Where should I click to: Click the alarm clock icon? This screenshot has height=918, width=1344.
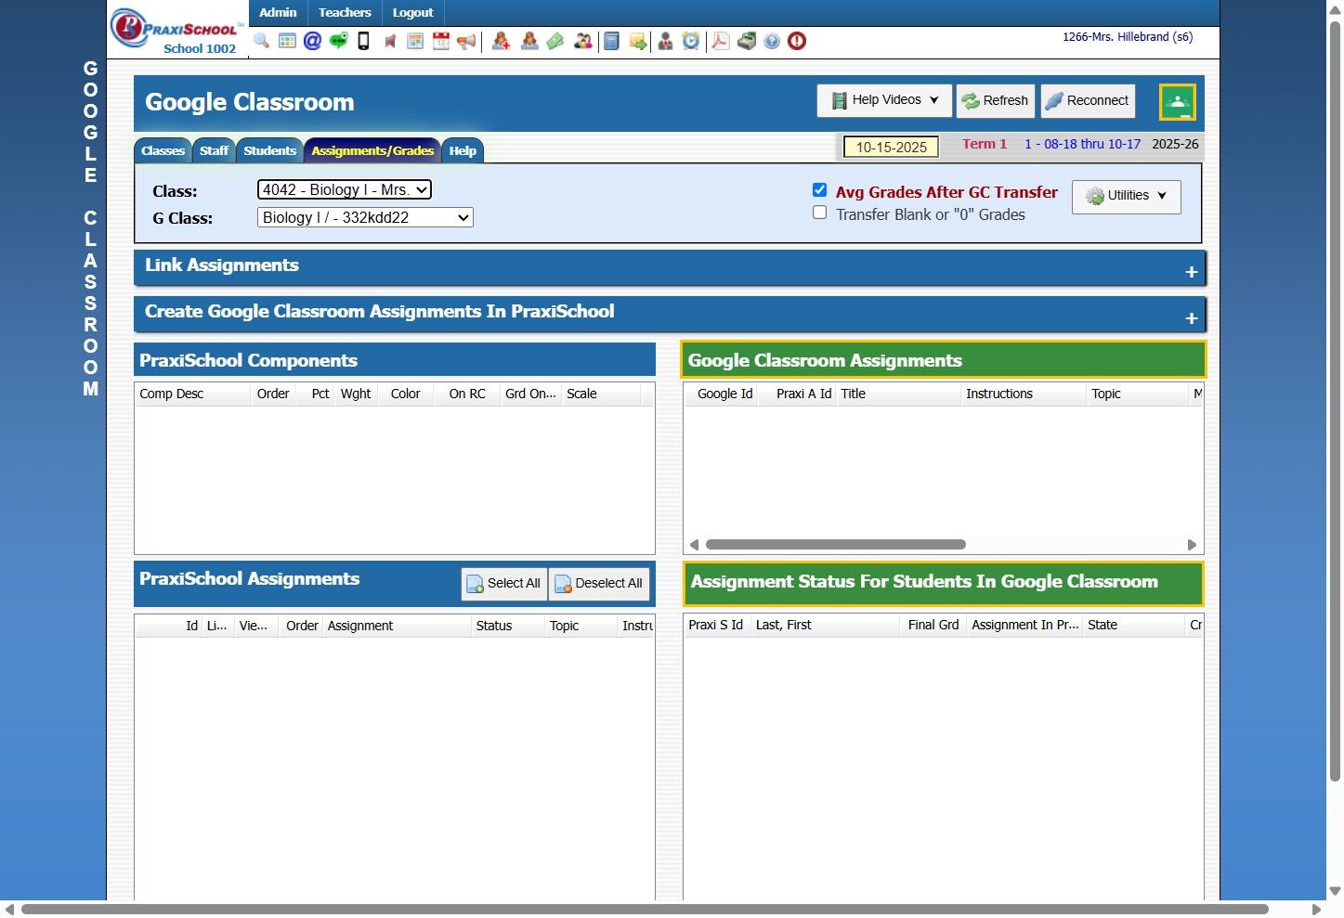pos(691,41)
